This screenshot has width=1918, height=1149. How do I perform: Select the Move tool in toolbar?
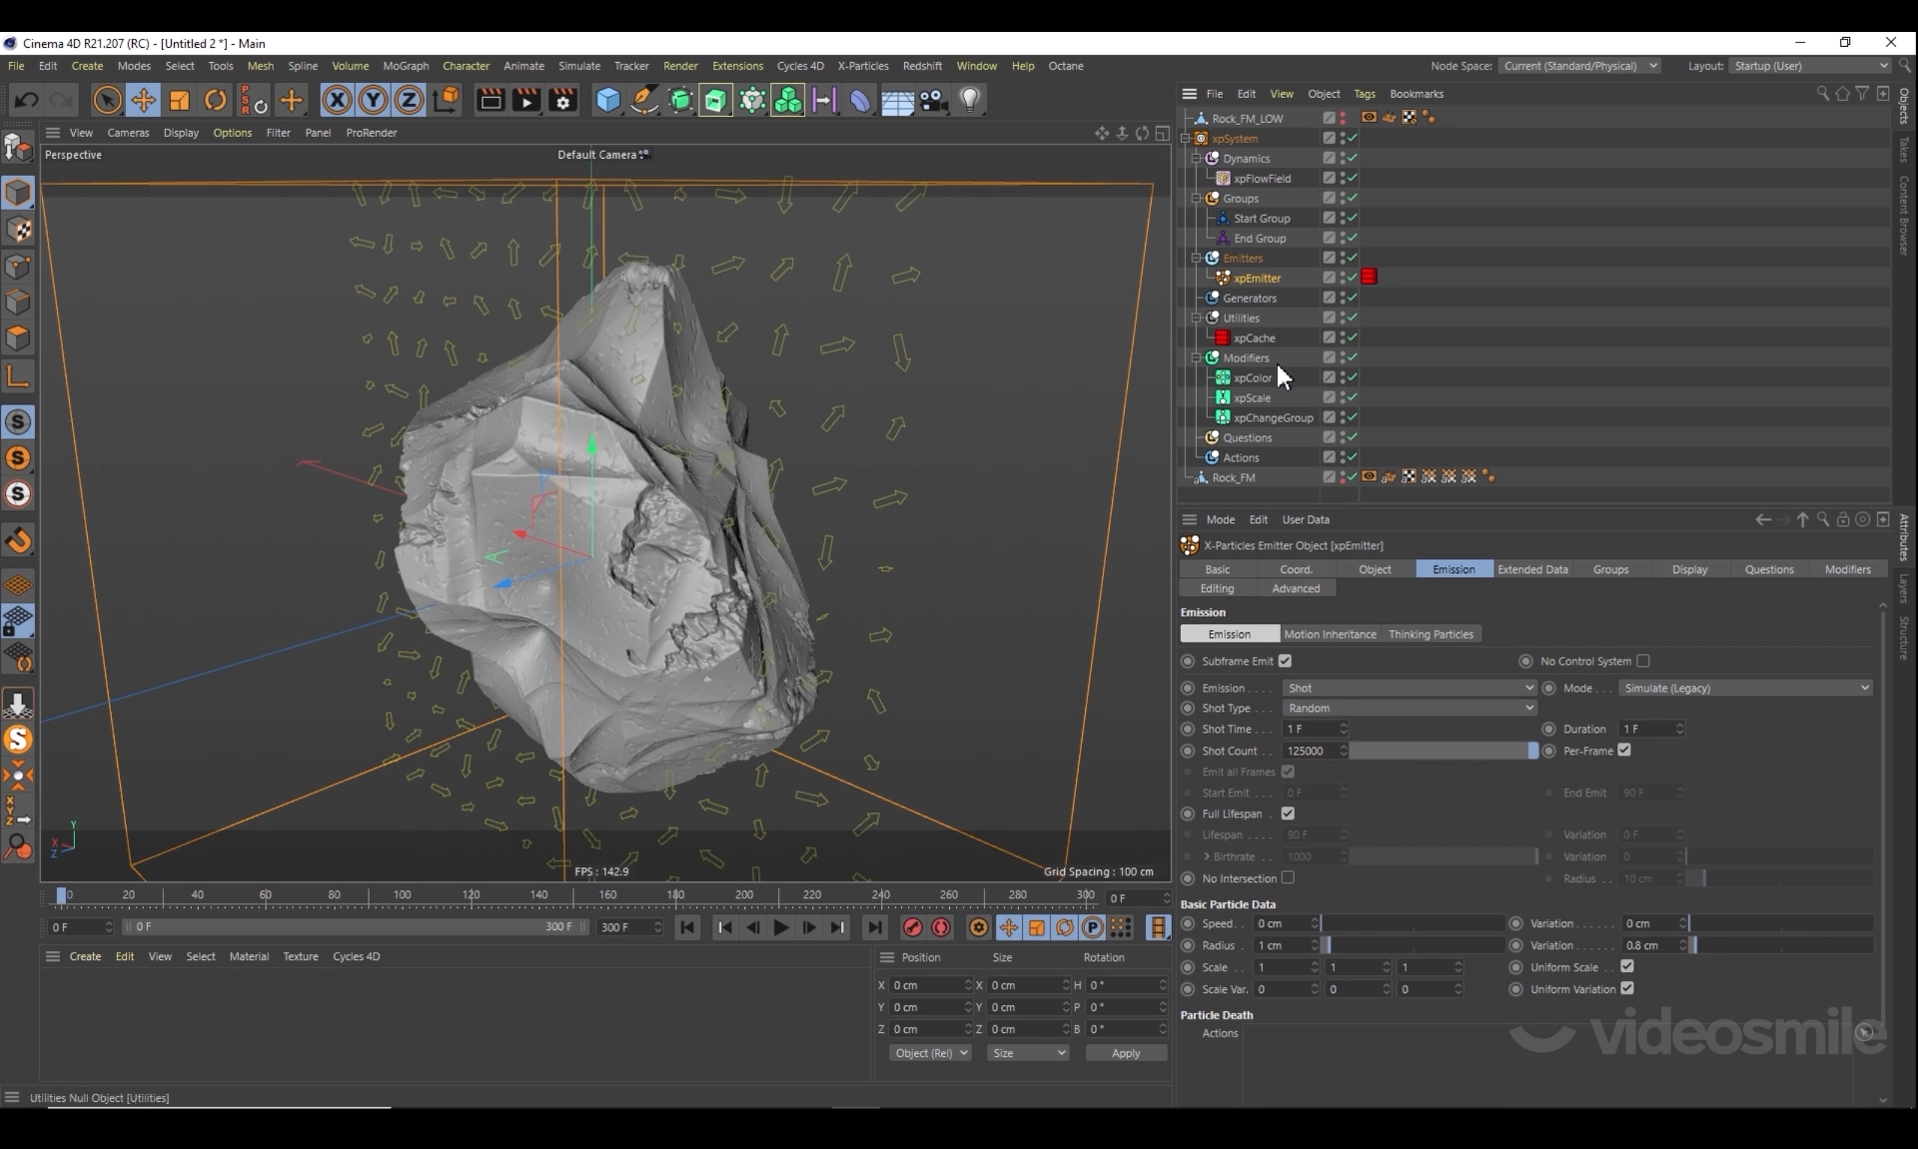coord(143,100)
